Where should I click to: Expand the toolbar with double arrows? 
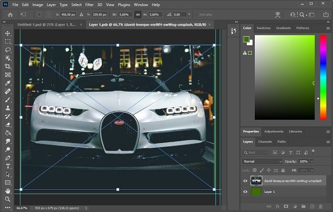click(4, 22)
